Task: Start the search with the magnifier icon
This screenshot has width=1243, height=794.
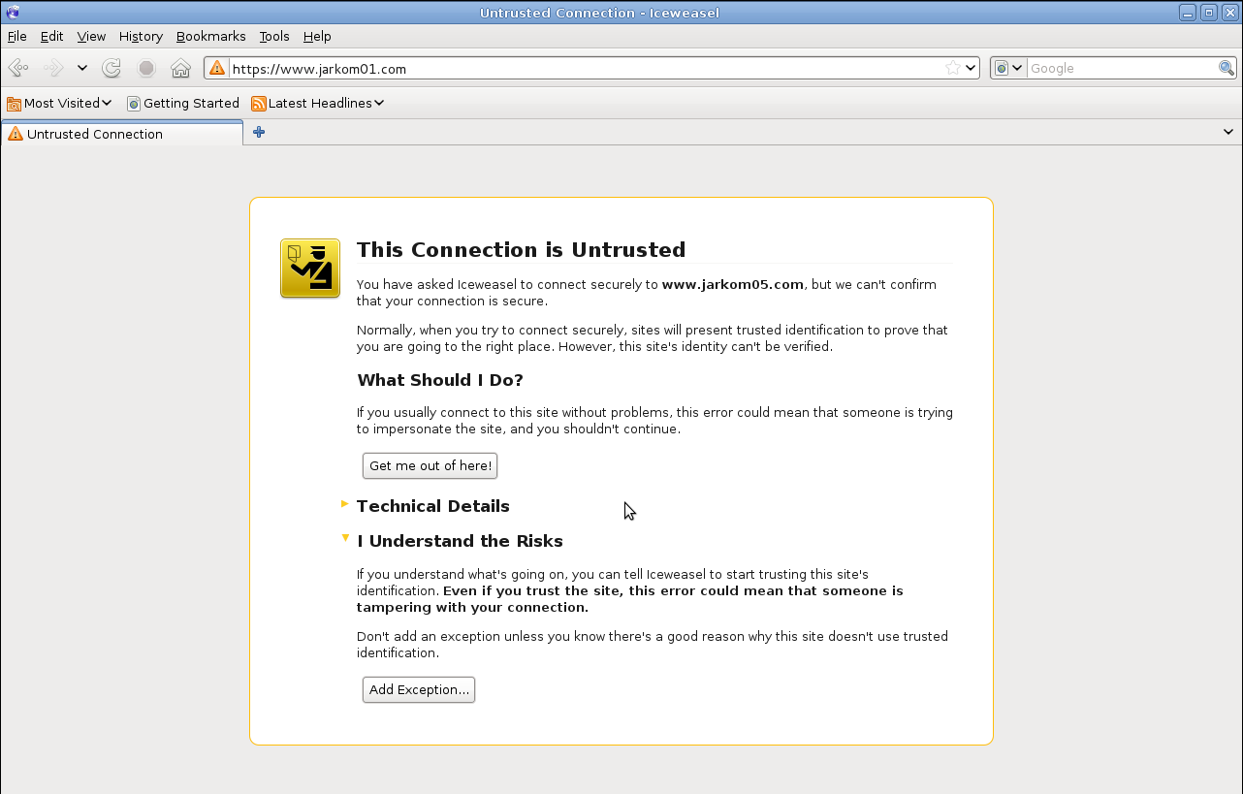Action: coord(1226,68)
